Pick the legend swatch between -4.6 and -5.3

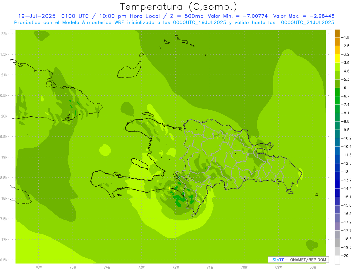(337, 75)
